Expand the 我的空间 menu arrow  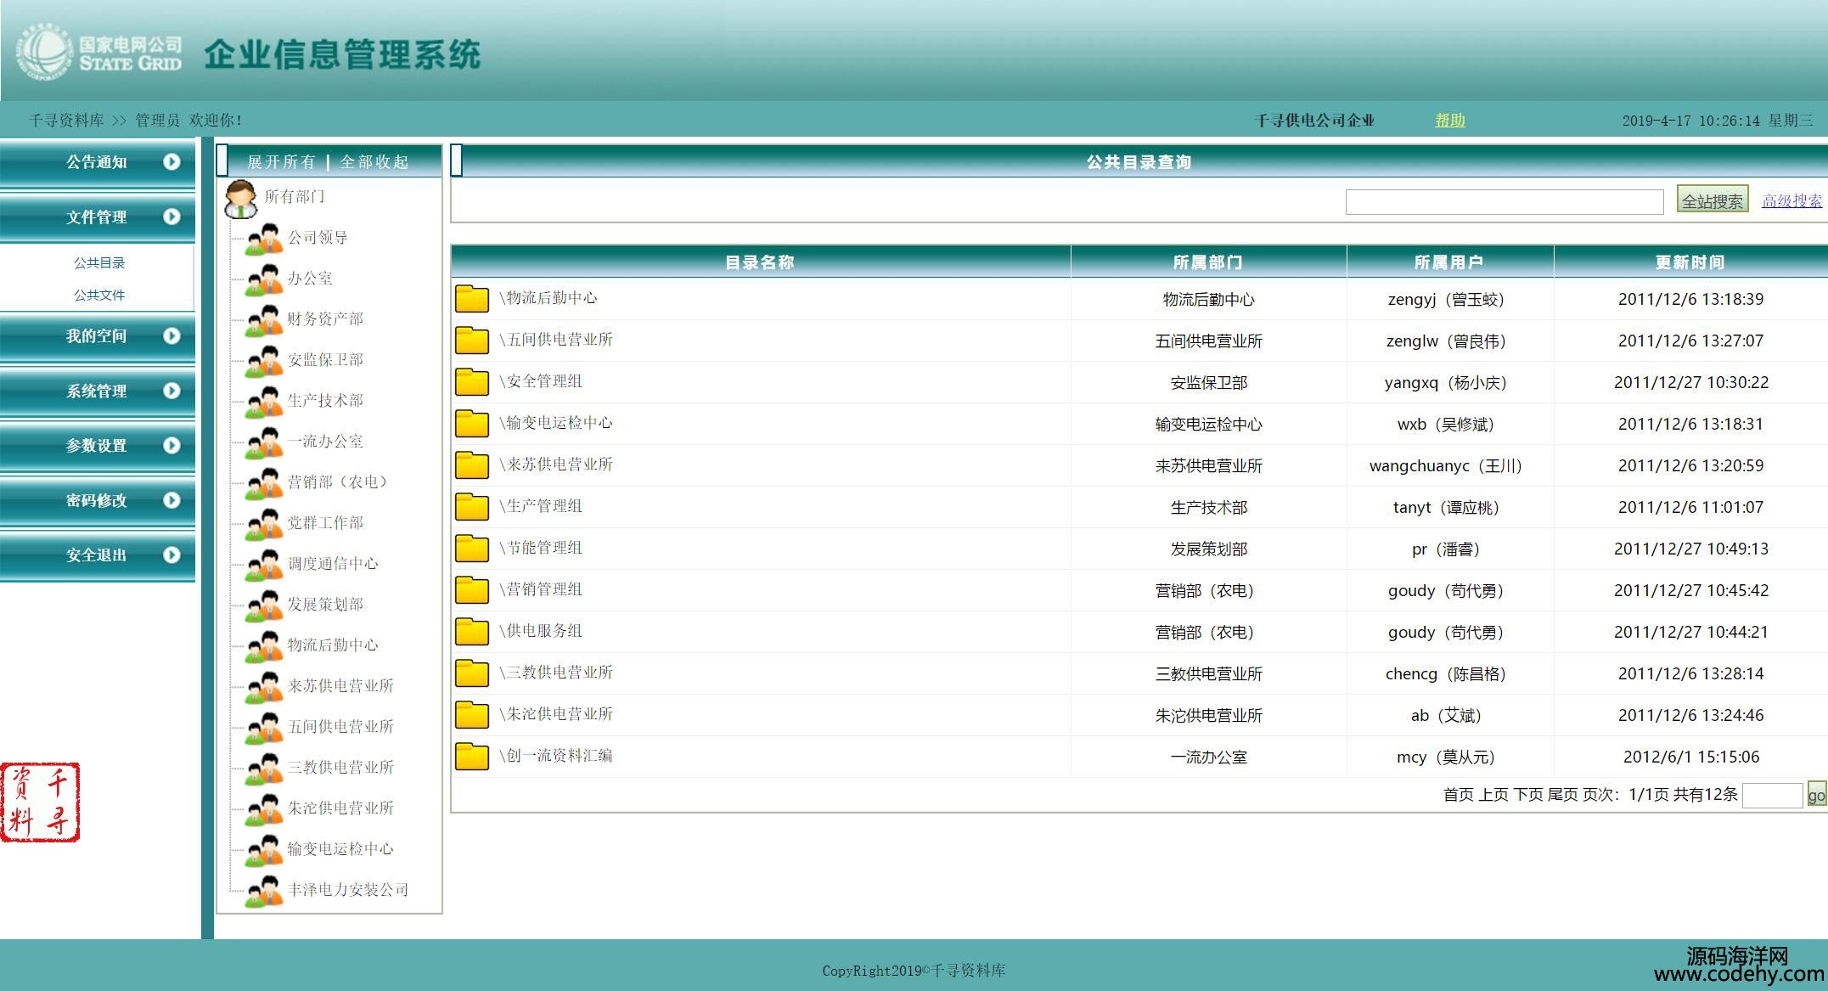pos(172,335)
